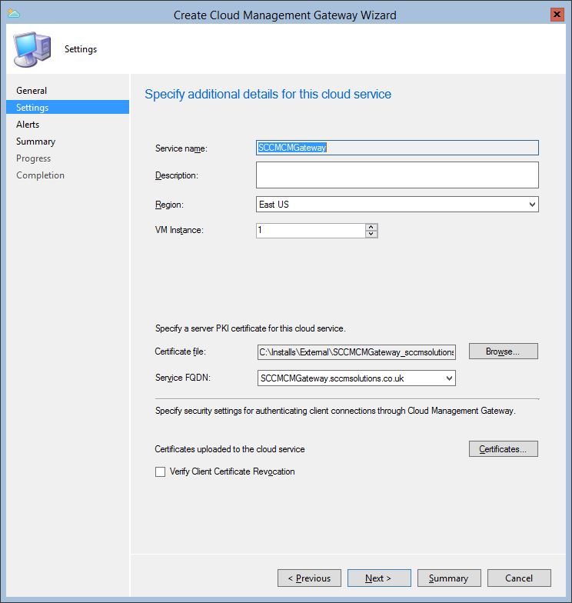This screenshot has width=572, height=603.
Task: Click 'Certificates uploaded to the cloud service' text
Action: [x=229, y=449]
